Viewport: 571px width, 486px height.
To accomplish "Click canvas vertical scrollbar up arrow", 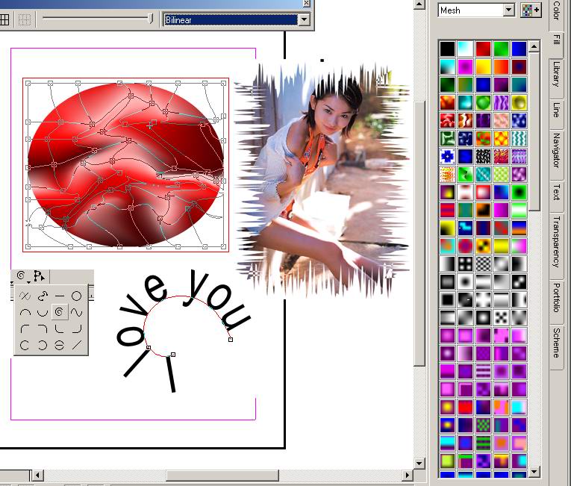I will pyautogui.click(x=419, y=4).
